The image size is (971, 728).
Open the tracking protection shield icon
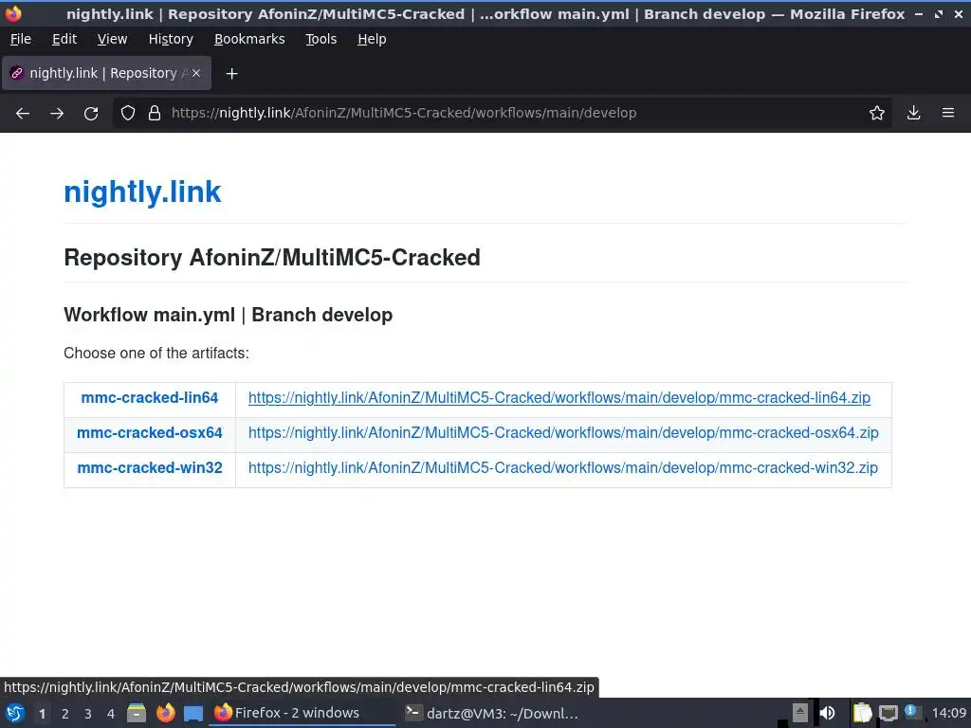(x=128, y=113)
